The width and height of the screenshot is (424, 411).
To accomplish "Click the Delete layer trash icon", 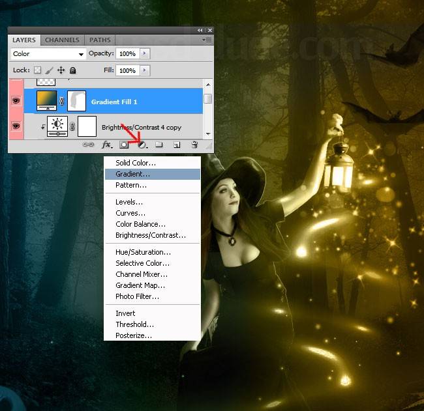I will pyautogui.click(x=194, y=145).
